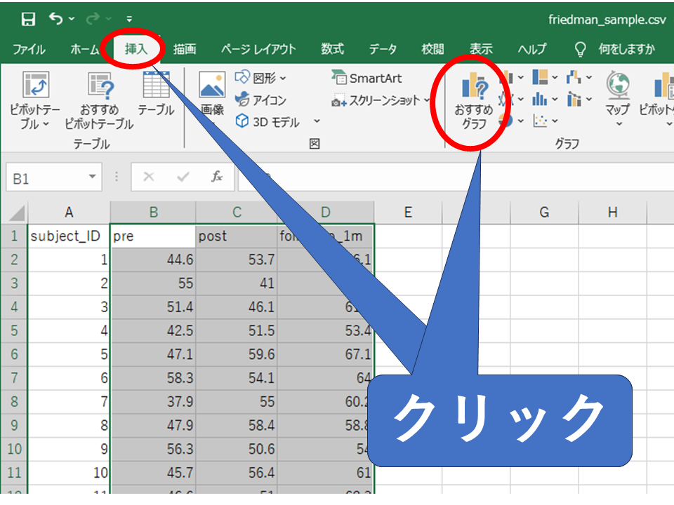Switch to the 挿入 (Insert) tab
This screenshot has width=674, height=505.
point(136,49)
